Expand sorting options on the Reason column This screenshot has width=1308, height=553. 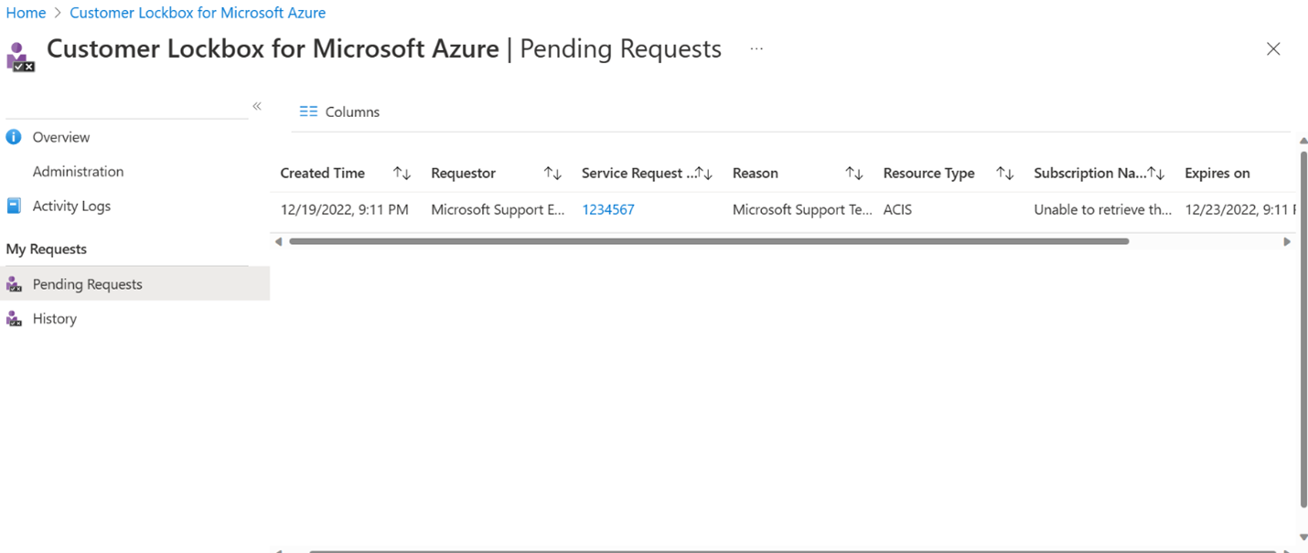point(854,172)
